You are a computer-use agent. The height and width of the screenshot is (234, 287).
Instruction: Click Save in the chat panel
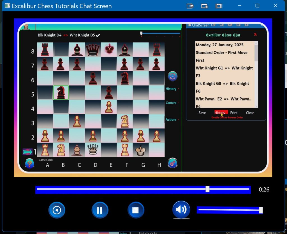202,113
